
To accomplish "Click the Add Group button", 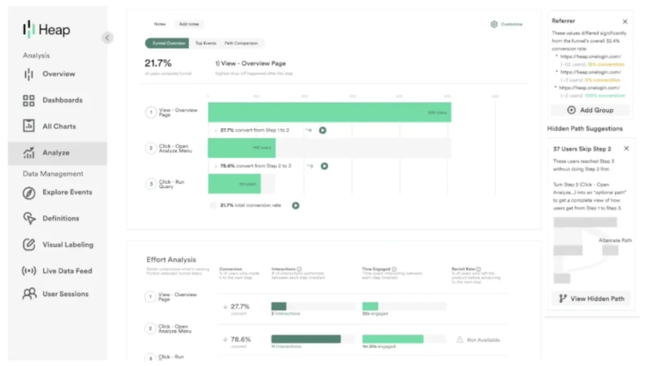I will click(x=590, y=110).
